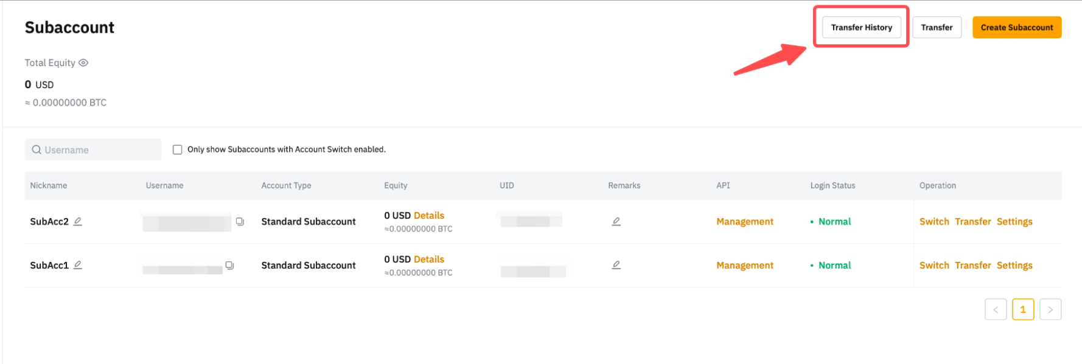Screen dimensions: 1082x364
Task: Go to the next page arrow
Action: (x=1050, y=309)
